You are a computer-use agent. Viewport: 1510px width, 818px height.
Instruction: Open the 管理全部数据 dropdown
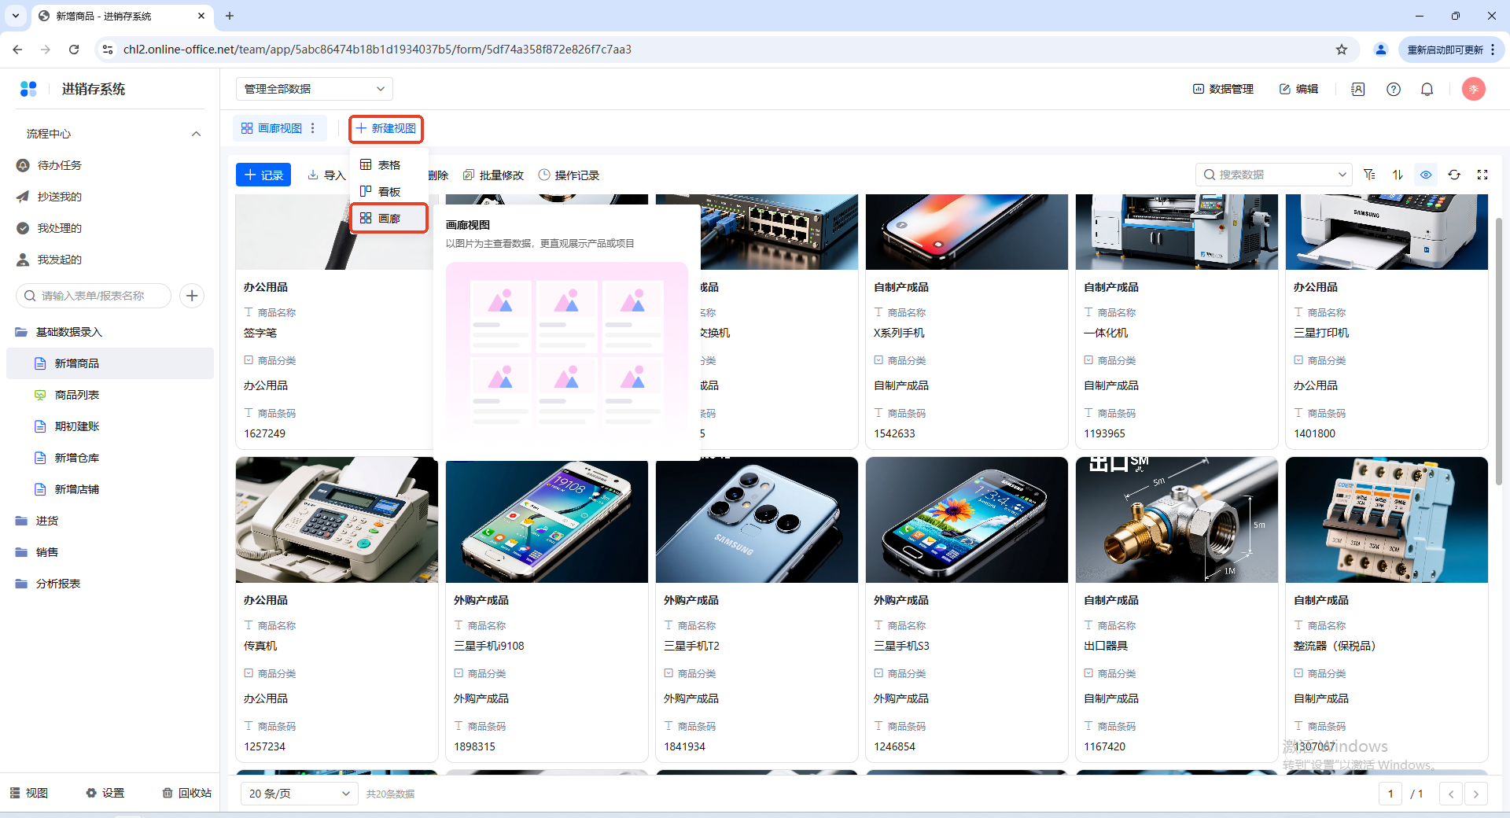[314, 89]
